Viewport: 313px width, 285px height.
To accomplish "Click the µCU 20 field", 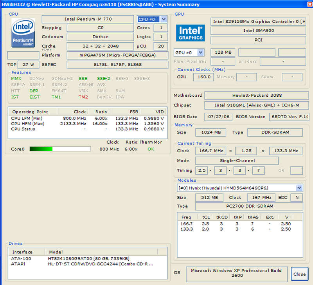I will coord(161,46).
